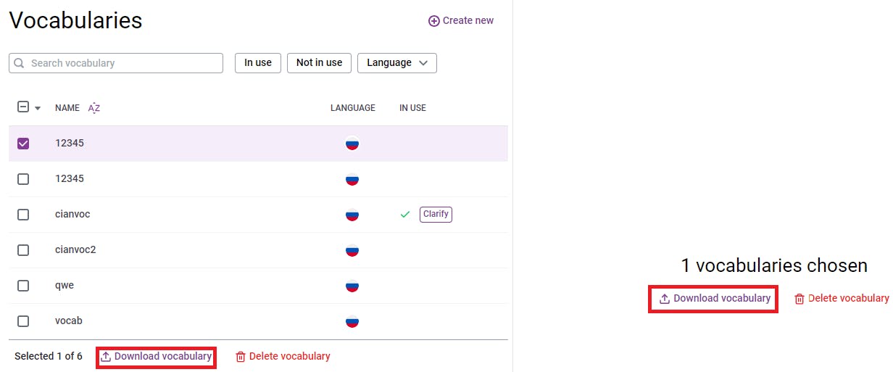Click the Clarify tag on cianvoc
Viewport: 893px width, 372px height.
tap(436, 215)
